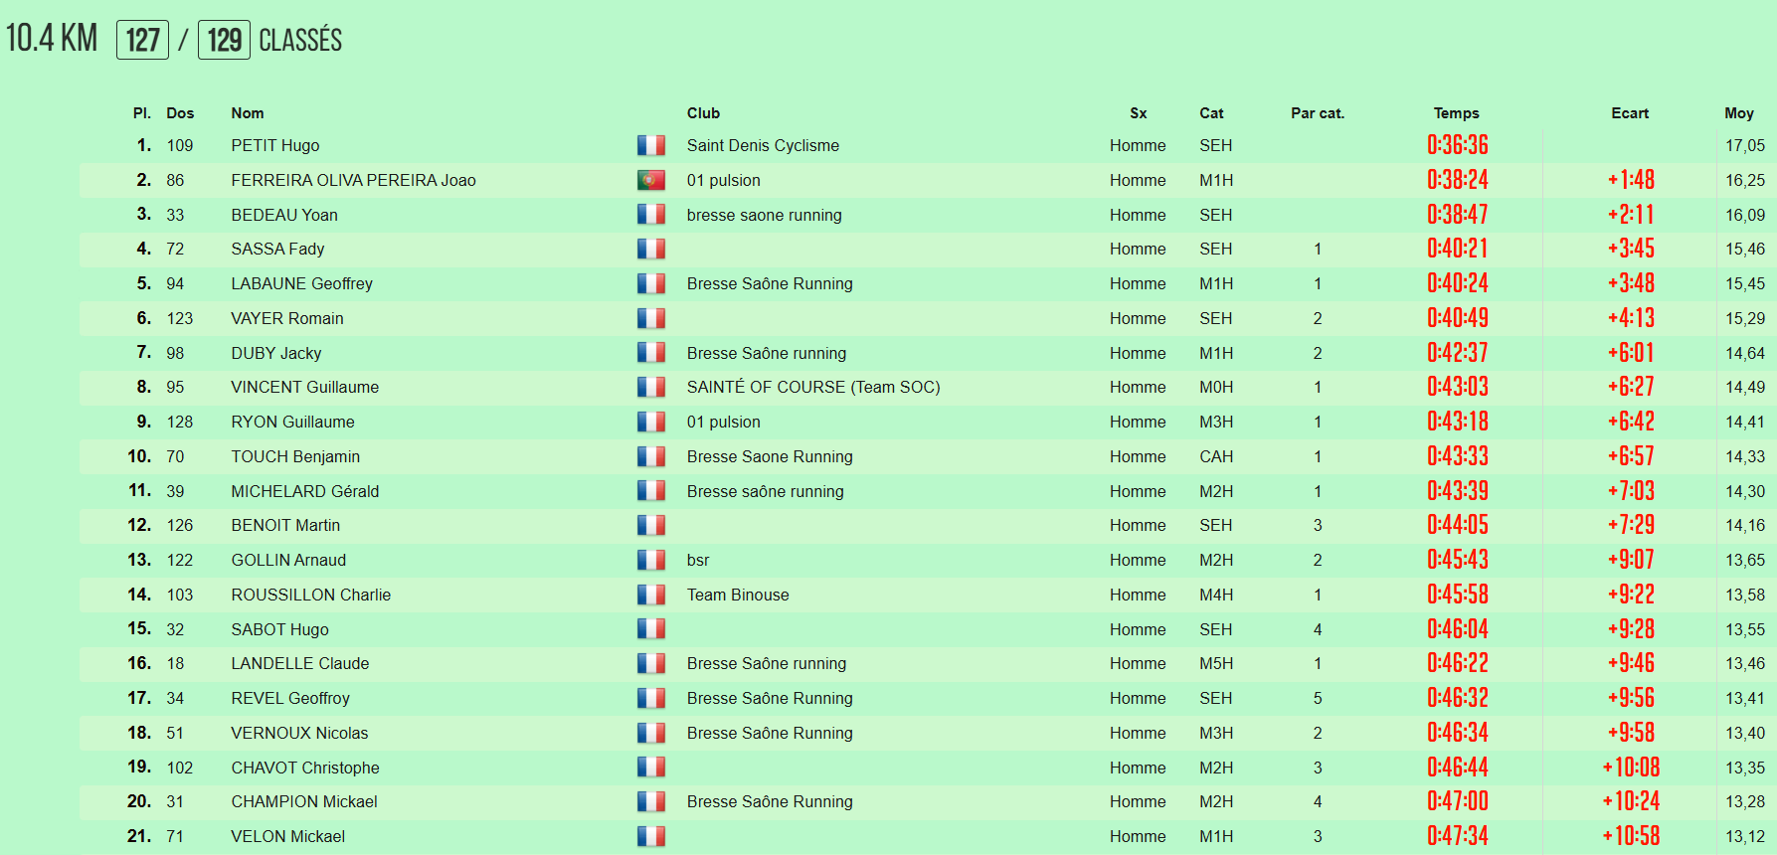
Task: Click the SAINTÉ OF COURSE (Team SOC) club
Action: tap(812, 387)
